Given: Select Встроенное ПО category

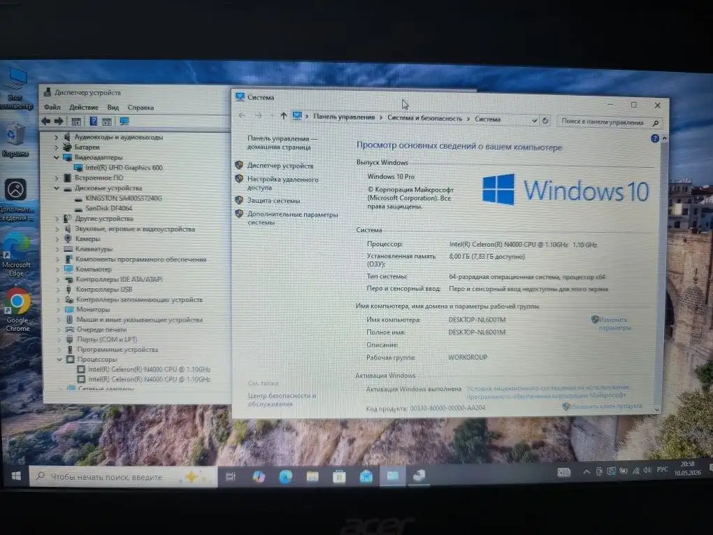Looking at the screenshot, I should [x=99, y=178].
